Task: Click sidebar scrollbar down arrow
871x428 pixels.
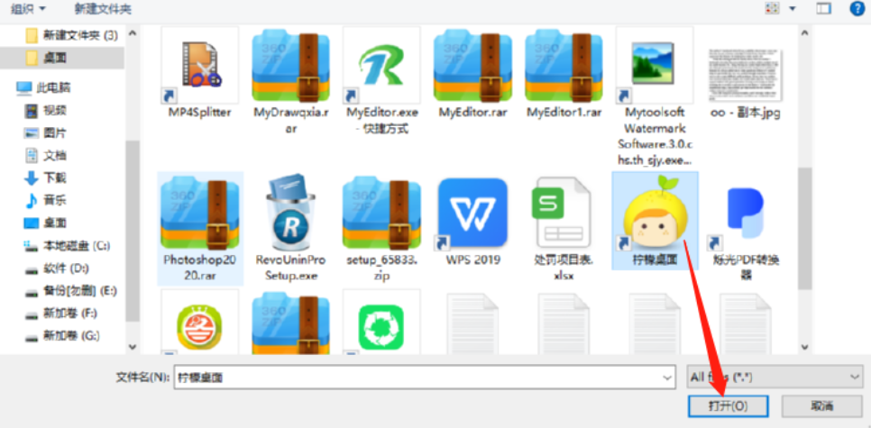Action: (132, 347)
